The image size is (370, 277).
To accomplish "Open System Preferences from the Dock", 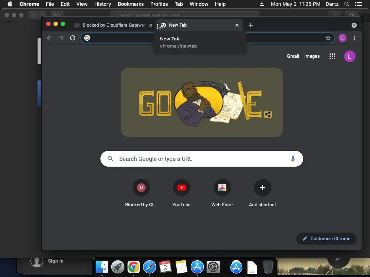I will [213, 267].
